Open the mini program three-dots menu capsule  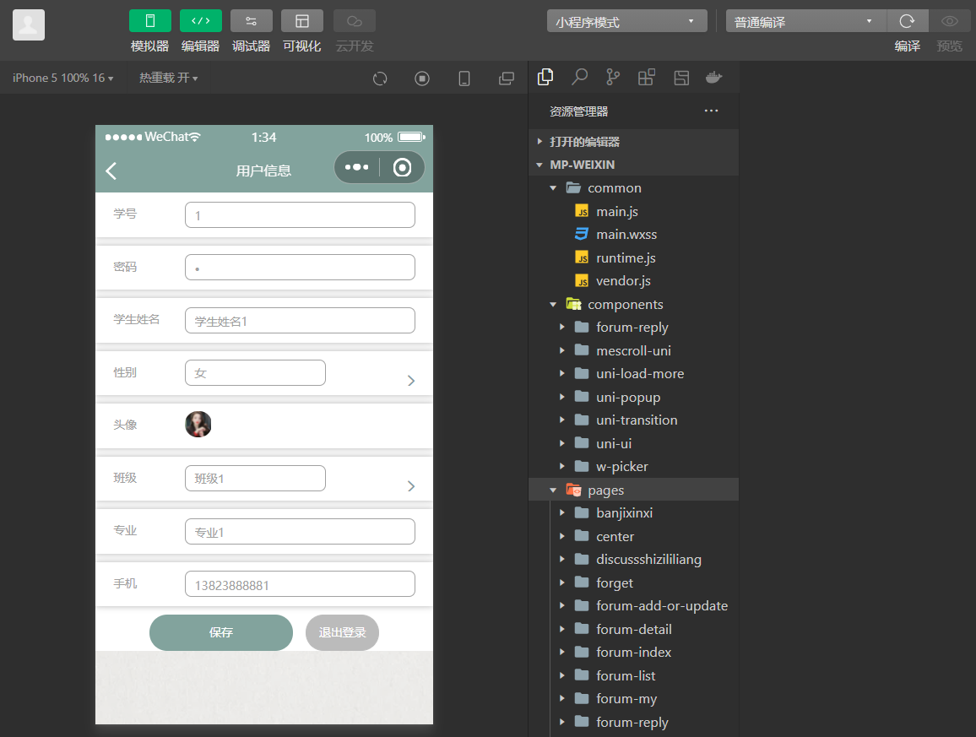356,167
